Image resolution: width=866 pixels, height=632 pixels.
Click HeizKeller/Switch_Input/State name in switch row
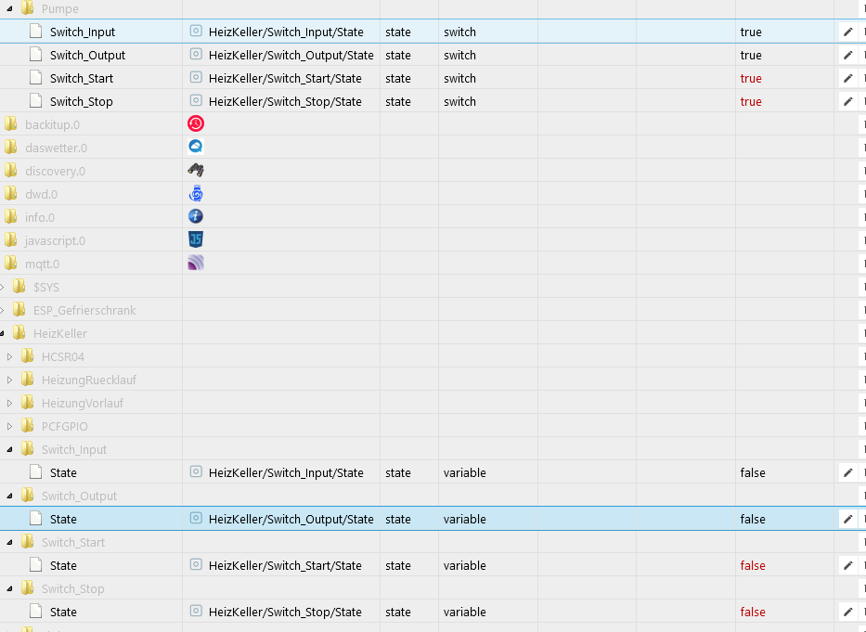point(286,32)
